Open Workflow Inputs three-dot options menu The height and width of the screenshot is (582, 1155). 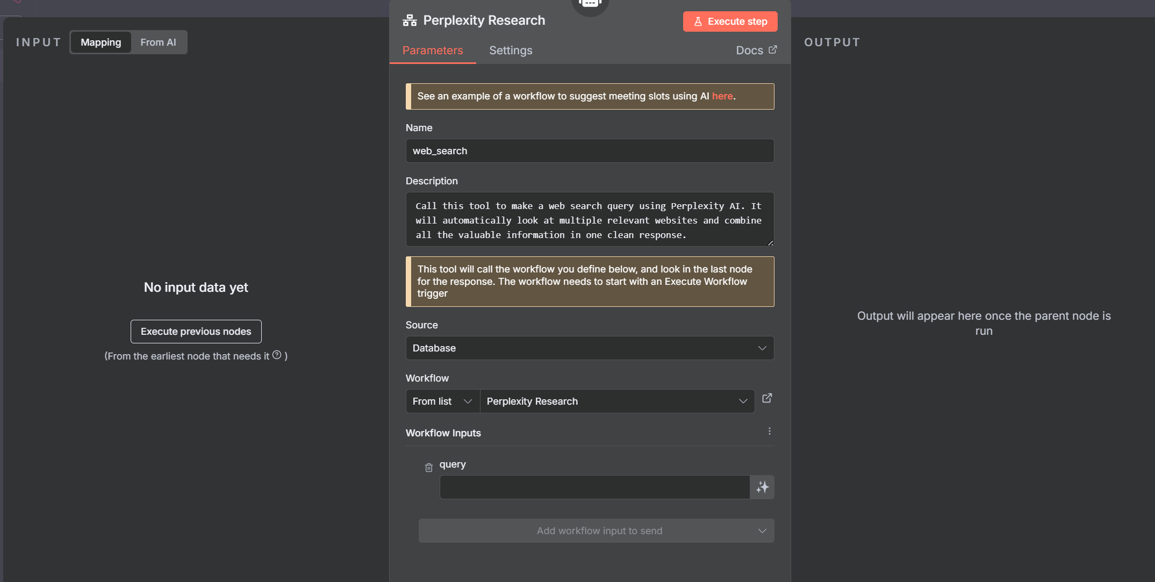[x=769, y=432]
